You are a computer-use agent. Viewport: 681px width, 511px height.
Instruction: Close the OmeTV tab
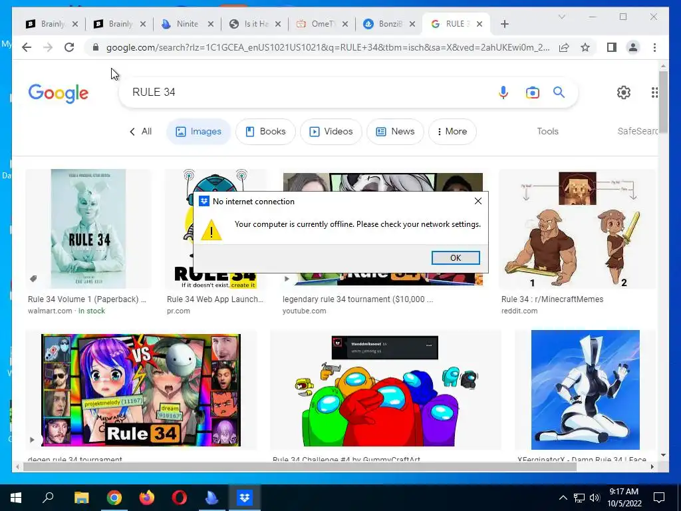tap(345, 24)
